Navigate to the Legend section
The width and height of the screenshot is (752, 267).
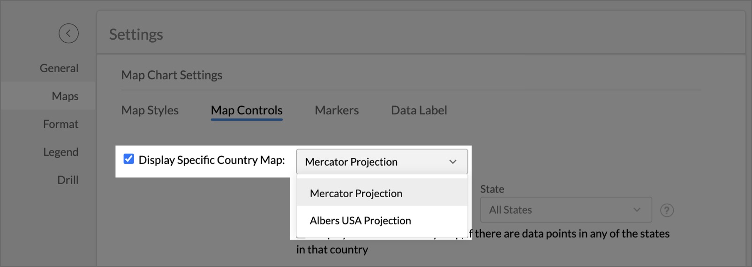tap(61, 152)
